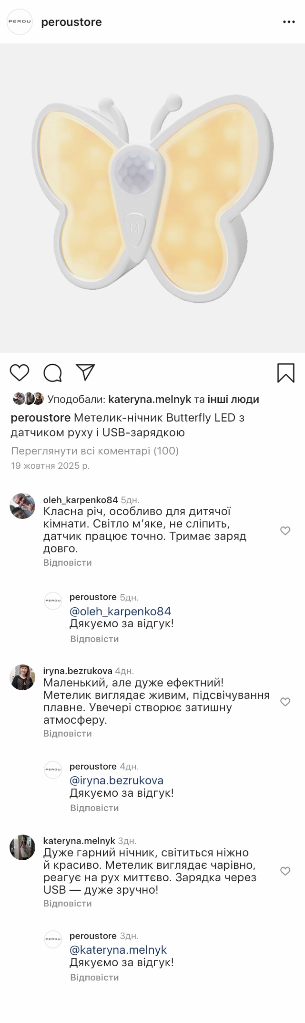This screenshot has height=1023, width=305.
Task: Share post via paper plane icon
Action: [86, 372]
